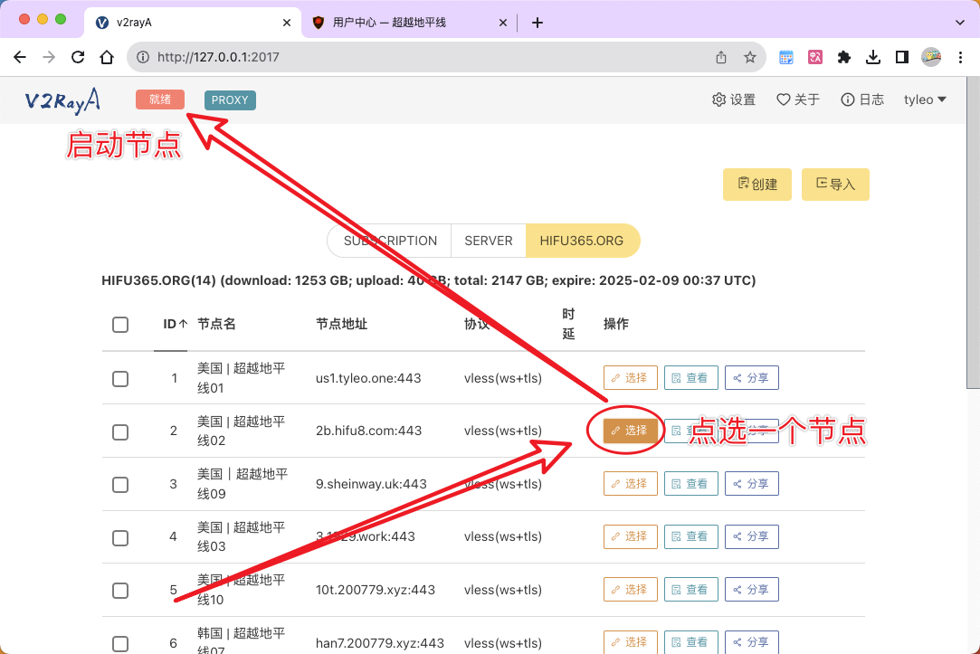Click the 创建 create button

click(757, 185)
